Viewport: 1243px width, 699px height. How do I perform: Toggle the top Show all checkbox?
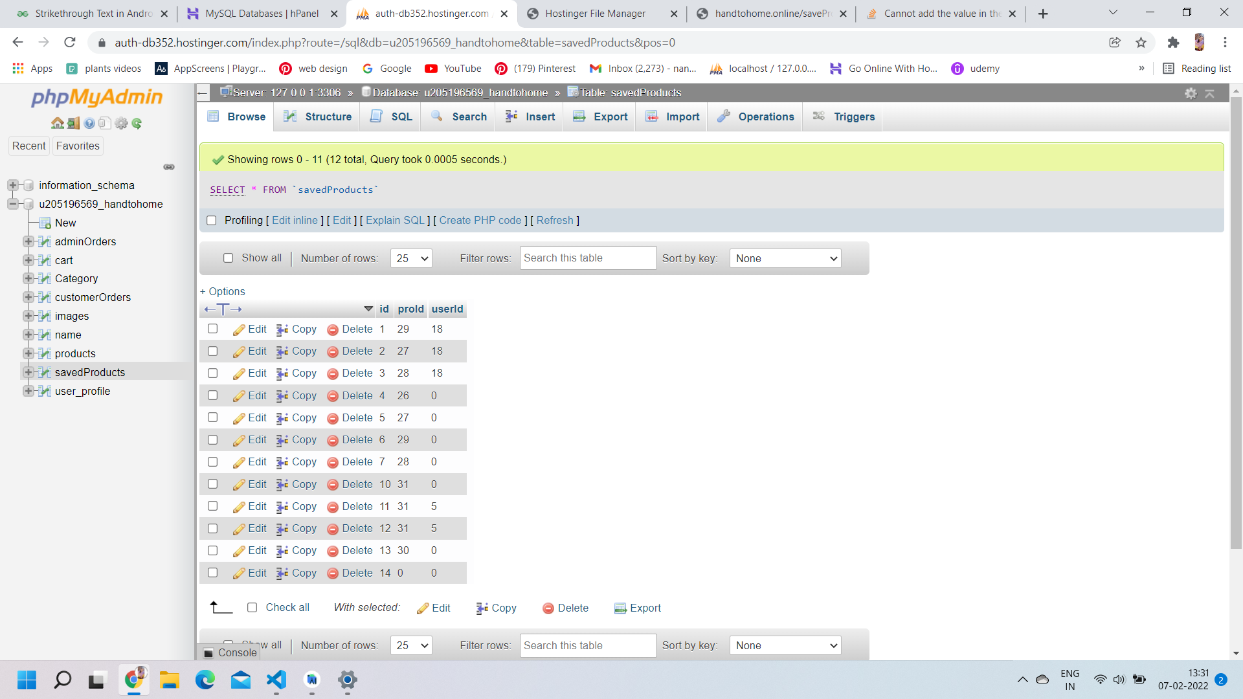point(228,258)
